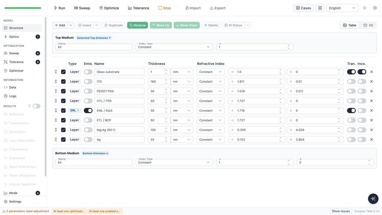
Task: Open the language dropdown showing English
Action: point(342,8)
